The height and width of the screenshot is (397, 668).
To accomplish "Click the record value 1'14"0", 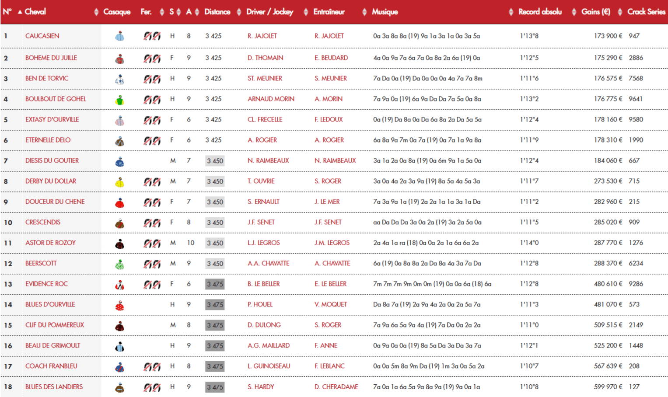I will coord(529,243).
